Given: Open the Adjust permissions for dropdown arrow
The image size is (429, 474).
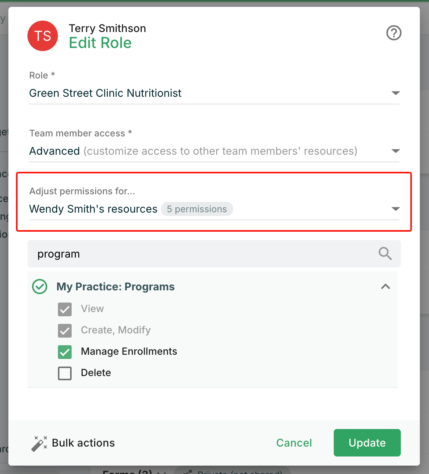Looking at the screenshot, I should click(x=396, y=209).
